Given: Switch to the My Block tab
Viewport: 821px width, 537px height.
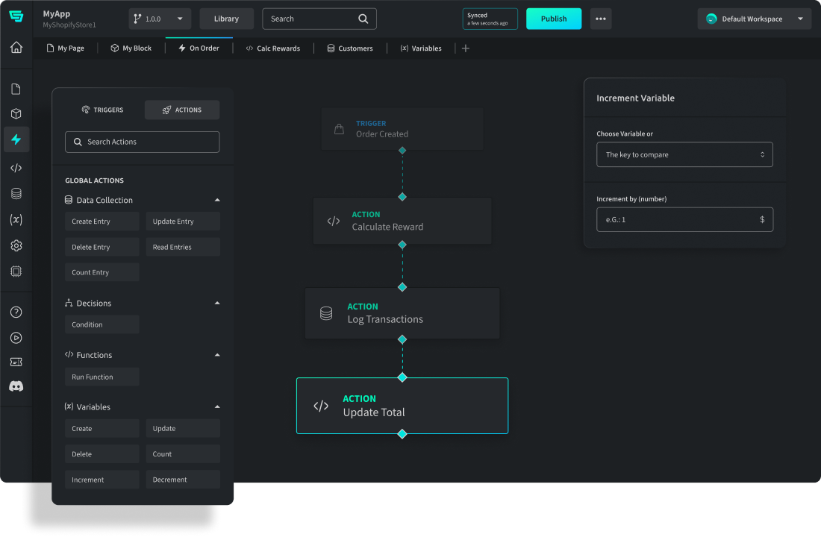Looking at the screenshot, I should click(131, 48).
